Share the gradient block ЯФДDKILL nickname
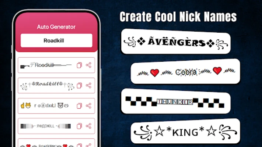 tap(88, 126)
